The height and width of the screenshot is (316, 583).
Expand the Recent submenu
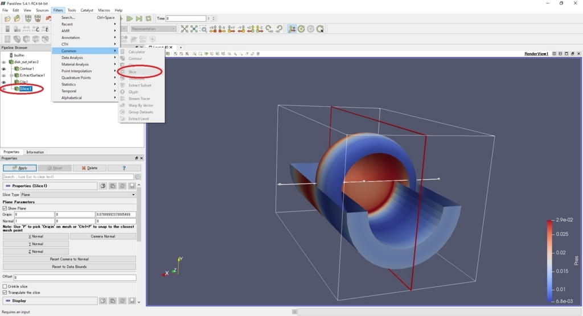point(85,24)
